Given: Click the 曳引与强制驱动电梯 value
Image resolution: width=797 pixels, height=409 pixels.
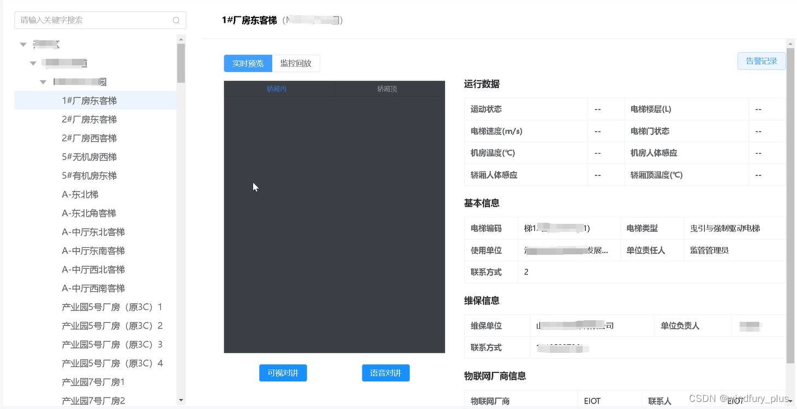Looking at the screenshot, I should (725, 228).
